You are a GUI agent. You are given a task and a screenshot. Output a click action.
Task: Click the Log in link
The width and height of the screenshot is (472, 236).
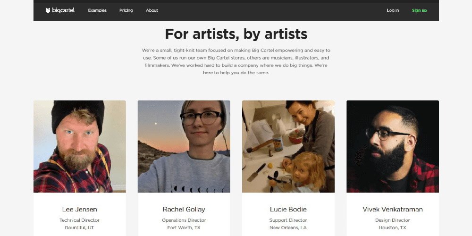[393, 10]
